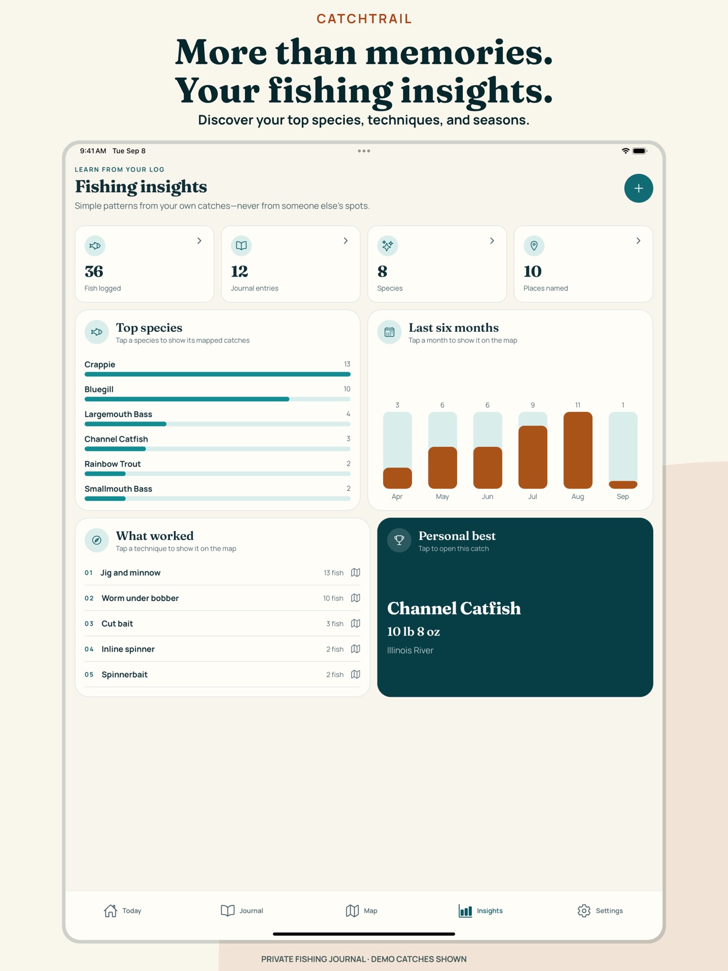The image size is (728, 971).
Task: Click the book icon on Journal entries card
Action: (241, 245)
